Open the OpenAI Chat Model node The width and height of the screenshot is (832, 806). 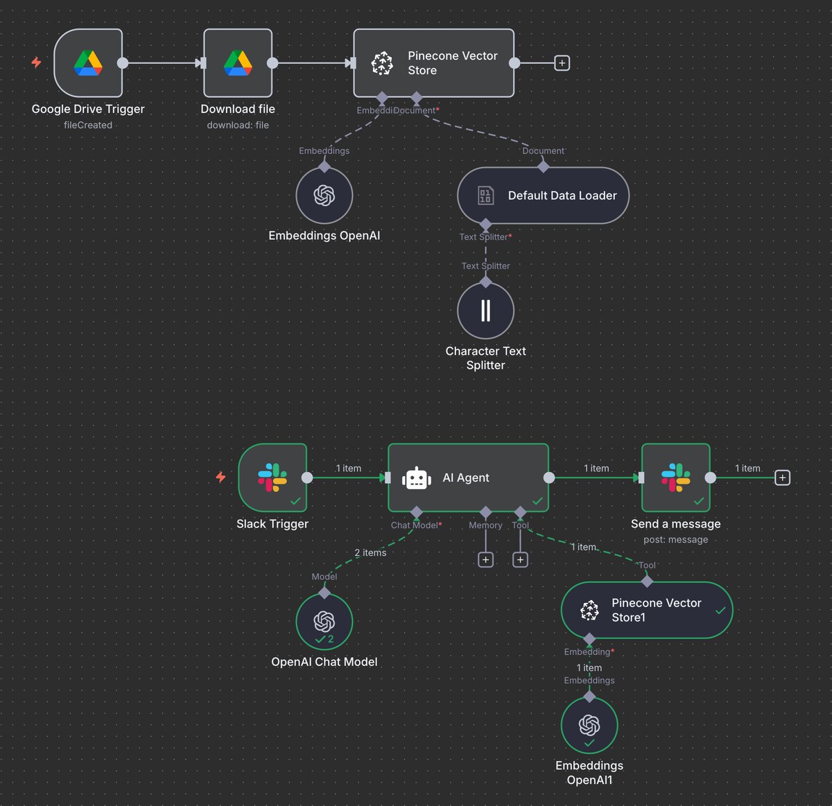(x=324, y=622)
